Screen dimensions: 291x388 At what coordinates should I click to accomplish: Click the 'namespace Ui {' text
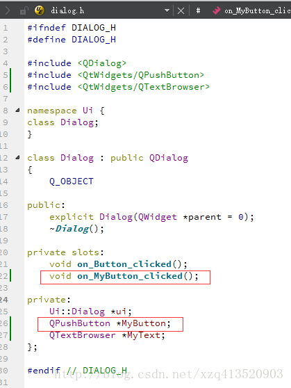[66, 111]
